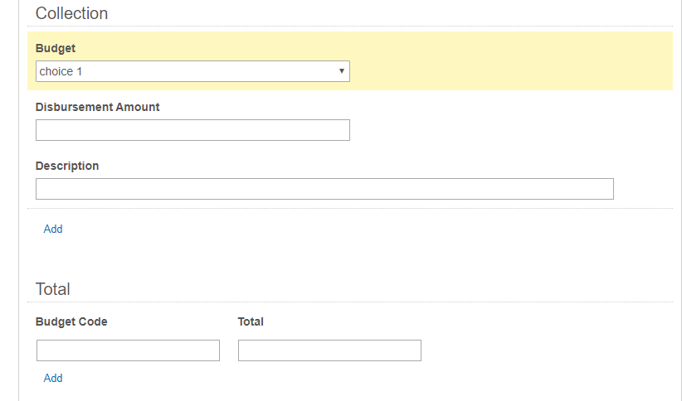Click the Collection section heading

point(71,13)
